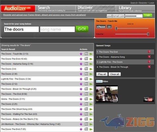Remove 'The Doors - Alabama Song' from queue

point(149,57)
